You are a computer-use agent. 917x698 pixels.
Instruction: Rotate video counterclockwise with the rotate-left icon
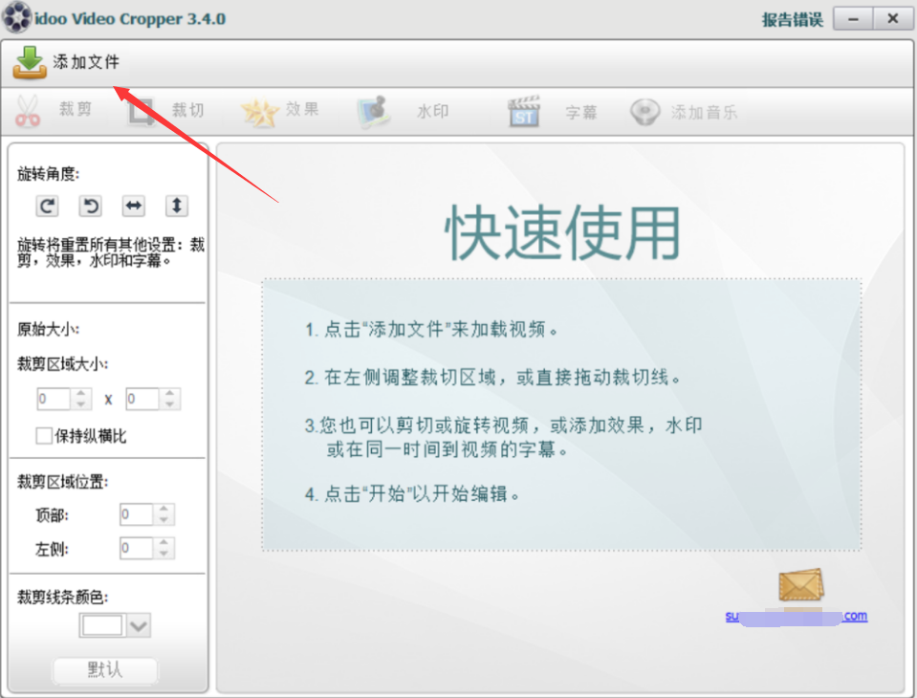[91, 206]
